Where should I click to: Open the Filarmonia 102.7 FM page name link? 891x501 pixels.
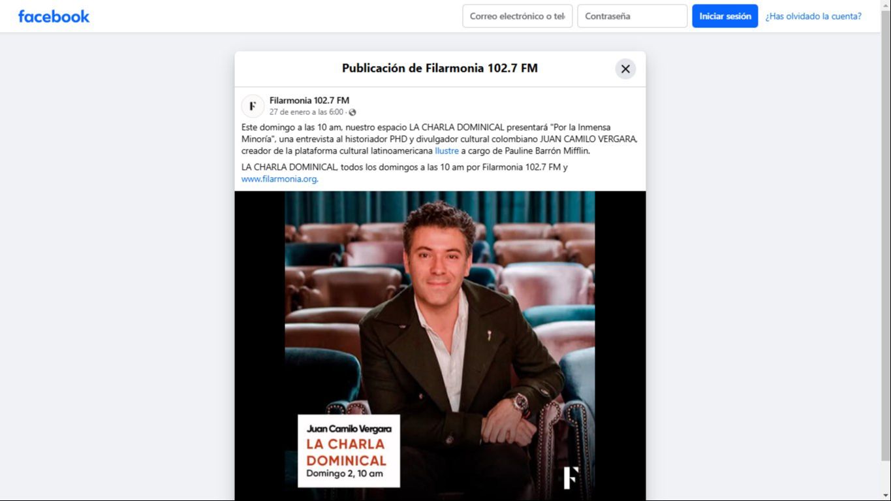[309, 101]
